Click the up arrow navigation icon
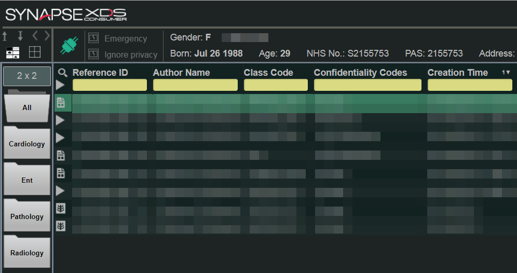Viewport: 517px width, 273px height. tap(5, 36)
